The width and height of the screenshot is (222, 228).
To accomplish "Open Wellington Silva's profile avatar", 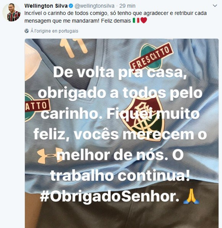I will [x=11, y=12].
